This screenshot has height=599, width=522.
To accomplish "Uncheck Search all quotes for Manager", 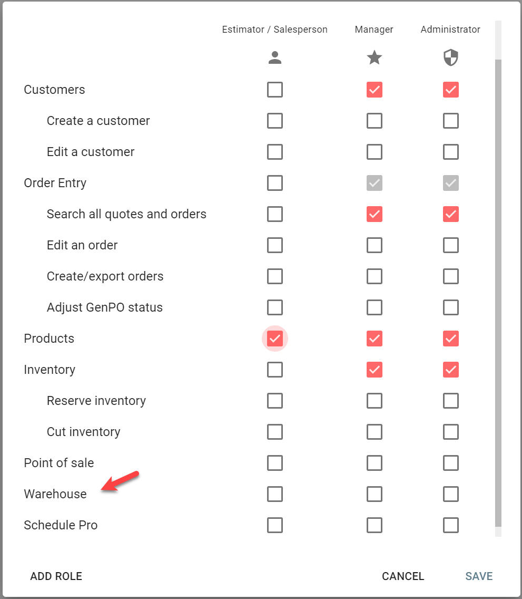I will [x=375, y=214].
